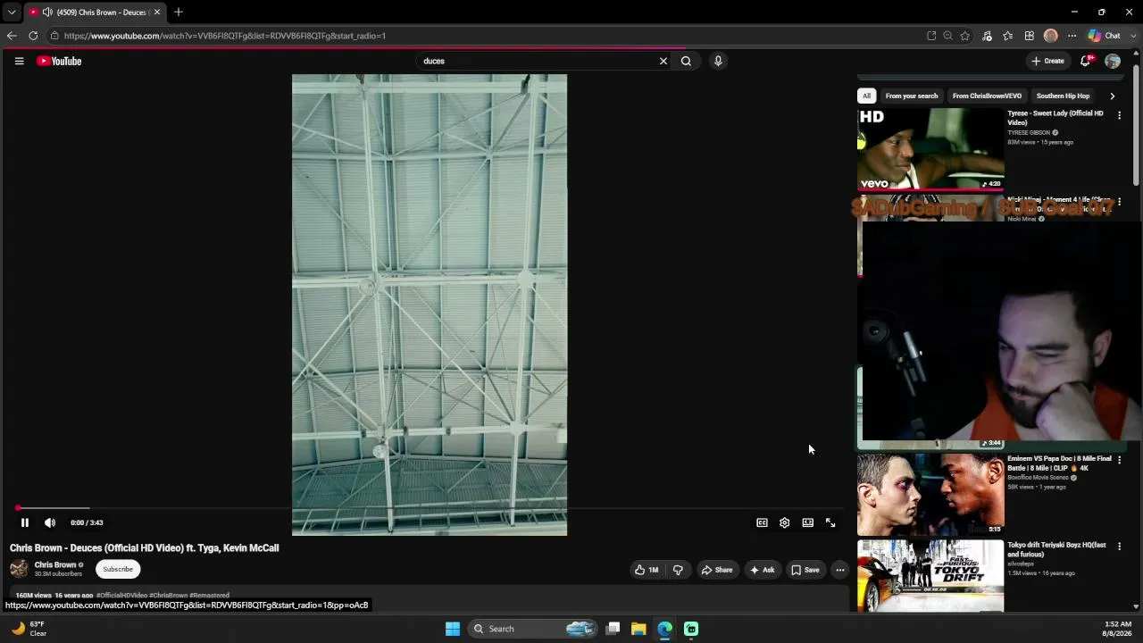The height and width of the screenshot is (643, 1143).
Task: Open the weather widget on taskbar
Action: pyautogui.click(x=29, y=629)
